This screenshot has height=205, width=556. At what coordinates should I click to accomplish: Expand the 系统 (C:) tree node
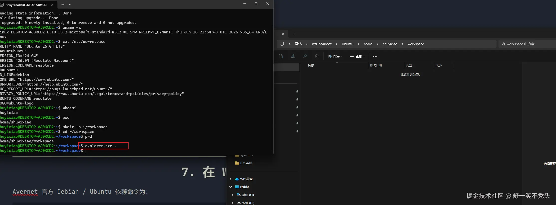[232, 195]
